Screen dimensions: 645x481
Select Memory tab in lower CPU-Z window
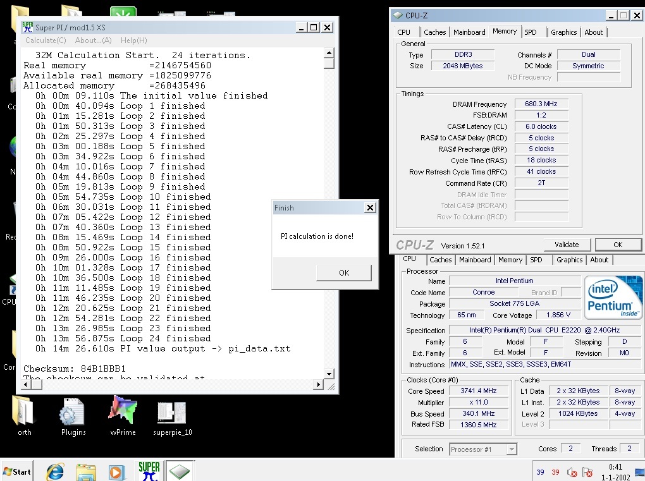click(510, 260)
